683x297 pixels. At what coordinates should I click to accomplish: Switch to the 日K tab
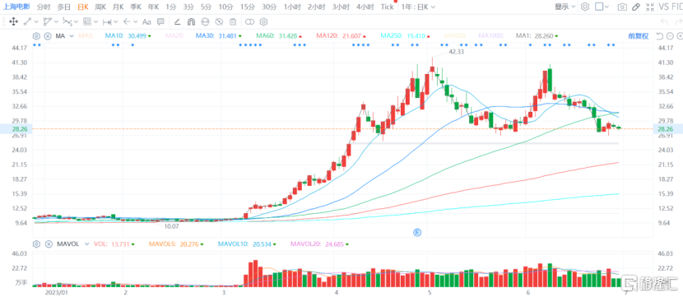click(x=83, y=7)
